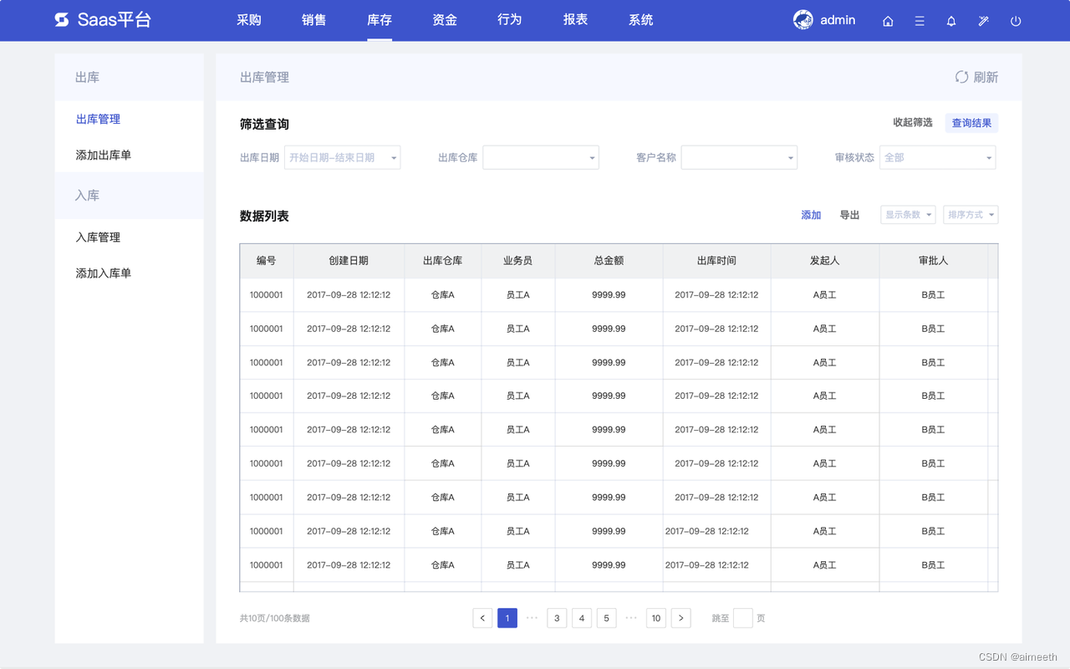1070x669 pixels.
Task: Open the 审核状态 dropdown
Action: [x=937, y=157]
